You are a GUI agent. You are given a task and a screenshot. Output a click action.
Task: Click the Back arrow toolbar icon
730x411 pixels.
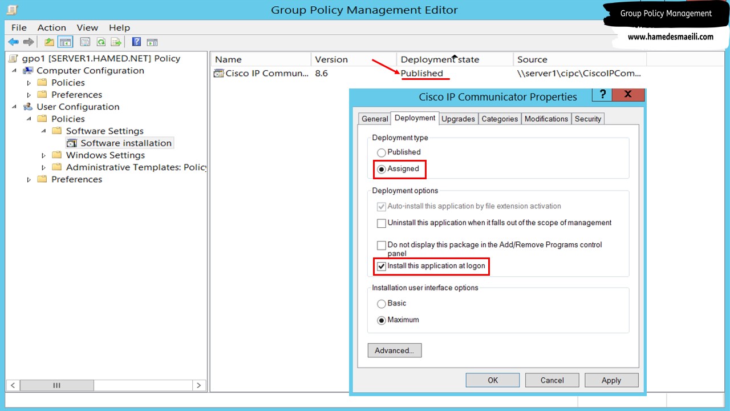coord(13,42)
